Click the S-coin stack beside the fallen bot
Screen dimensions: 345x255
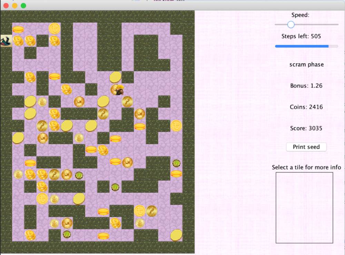point(19,41)
